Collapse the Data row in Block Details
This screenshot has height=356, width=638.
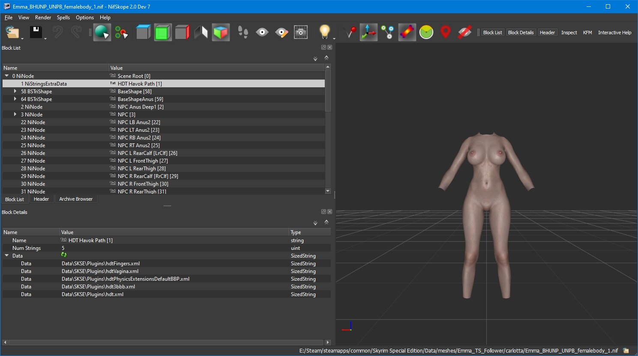(x=7, y=255)
